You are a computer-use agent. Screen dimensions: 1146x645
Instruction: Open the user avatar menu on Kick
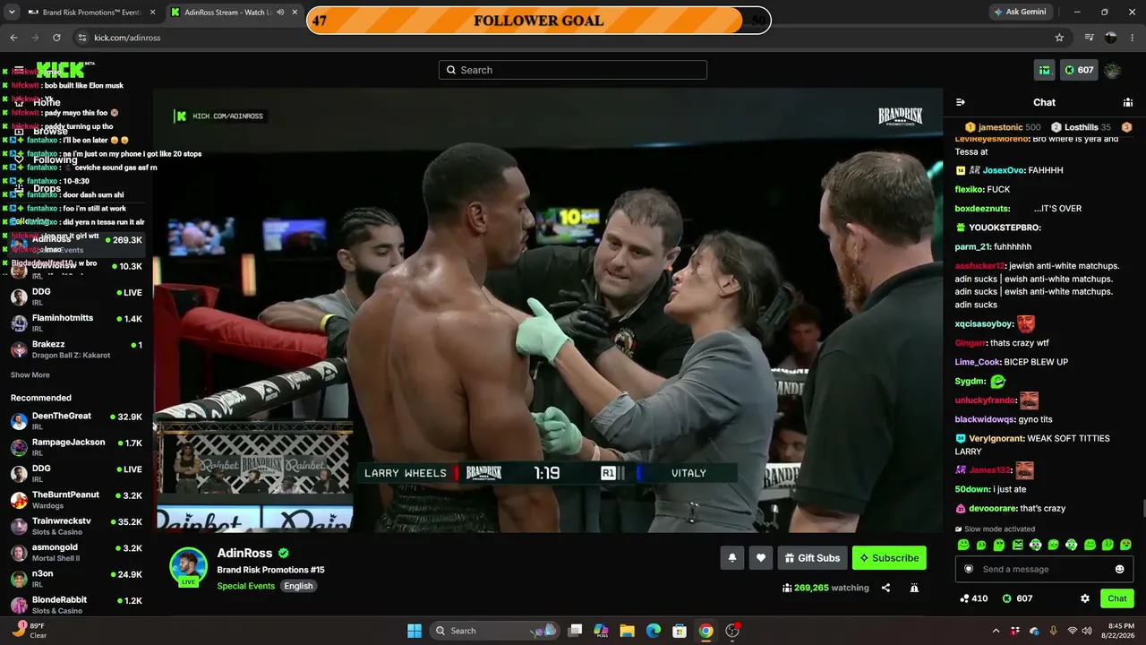pos(1112,70)
